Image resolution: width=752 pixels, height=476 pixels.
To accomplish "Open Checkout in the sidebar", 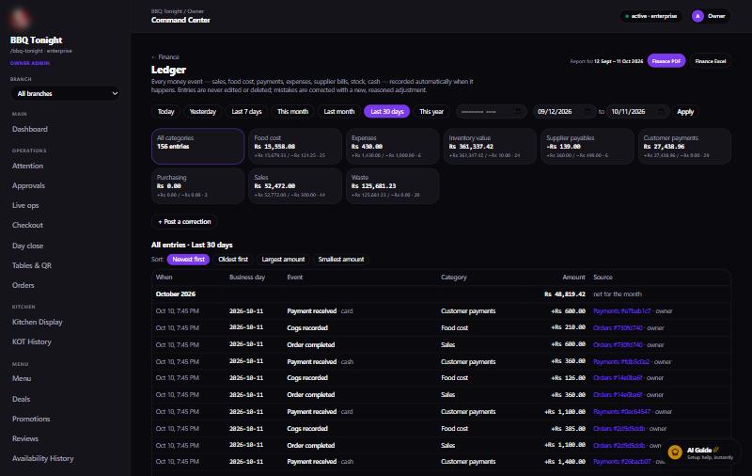I will [x=27, y=225].
